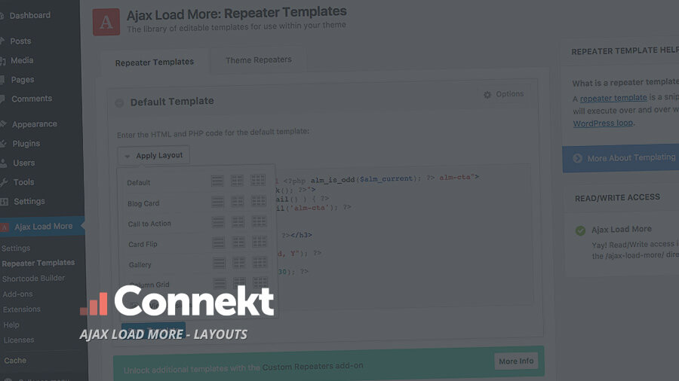Apply single-column layout for Call to Action
This screenshot has width=679, height=381.
(x=218, y=222)
